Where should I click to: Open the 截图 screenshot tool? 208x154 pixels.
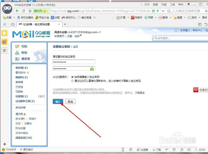178,17
